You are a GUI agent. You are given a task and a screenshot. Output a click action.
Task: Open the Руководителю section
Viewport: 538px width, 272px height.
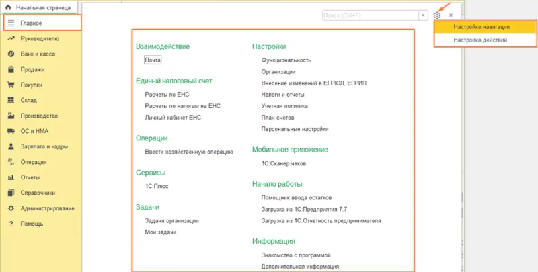40,39
